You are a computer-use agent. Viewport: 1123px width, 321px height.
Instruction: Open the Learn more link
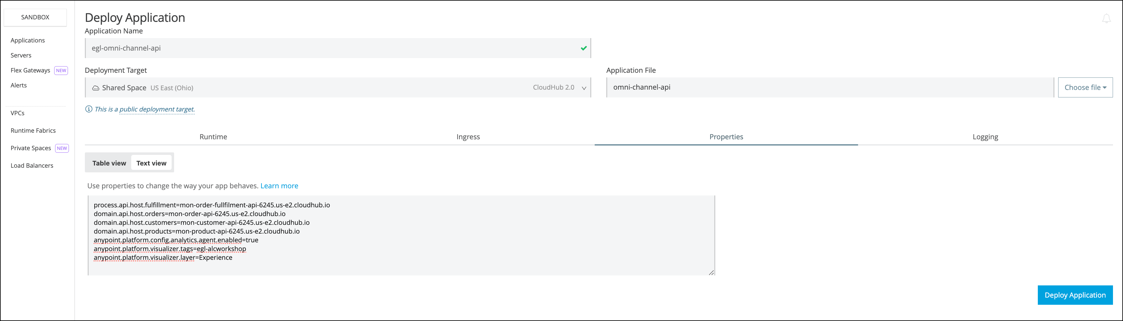point(279,186)
